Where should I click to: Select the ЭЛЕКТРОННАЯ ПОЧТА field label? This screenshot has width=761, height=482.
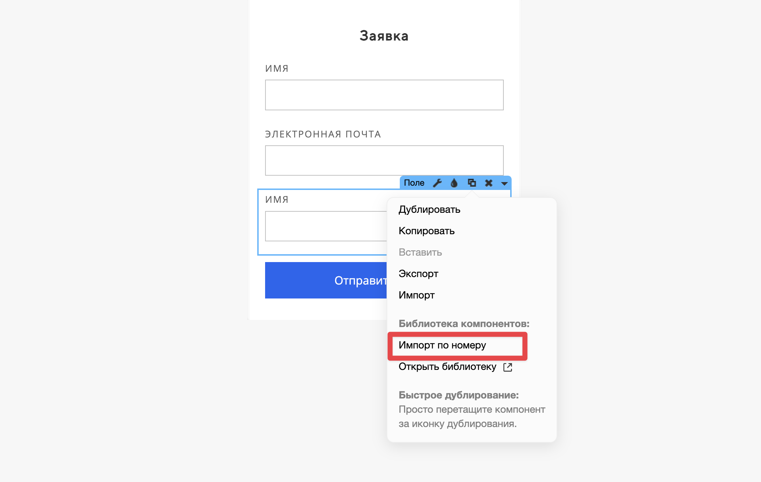click(323, 134)
